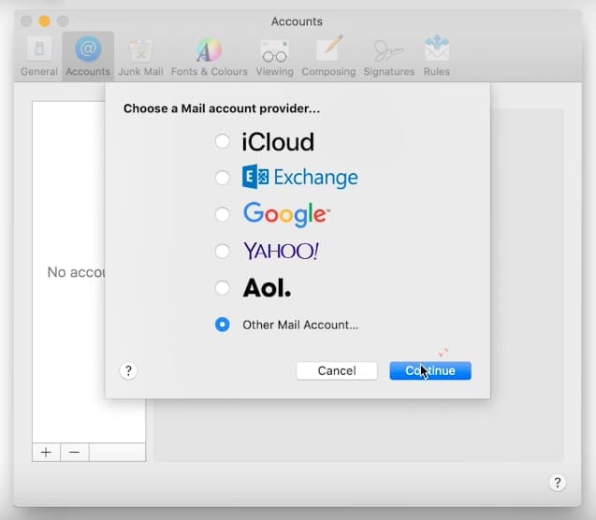This screenshot has height=520, width=596.
Task: Select the Aol provider radio button
Action: [223, 287]
